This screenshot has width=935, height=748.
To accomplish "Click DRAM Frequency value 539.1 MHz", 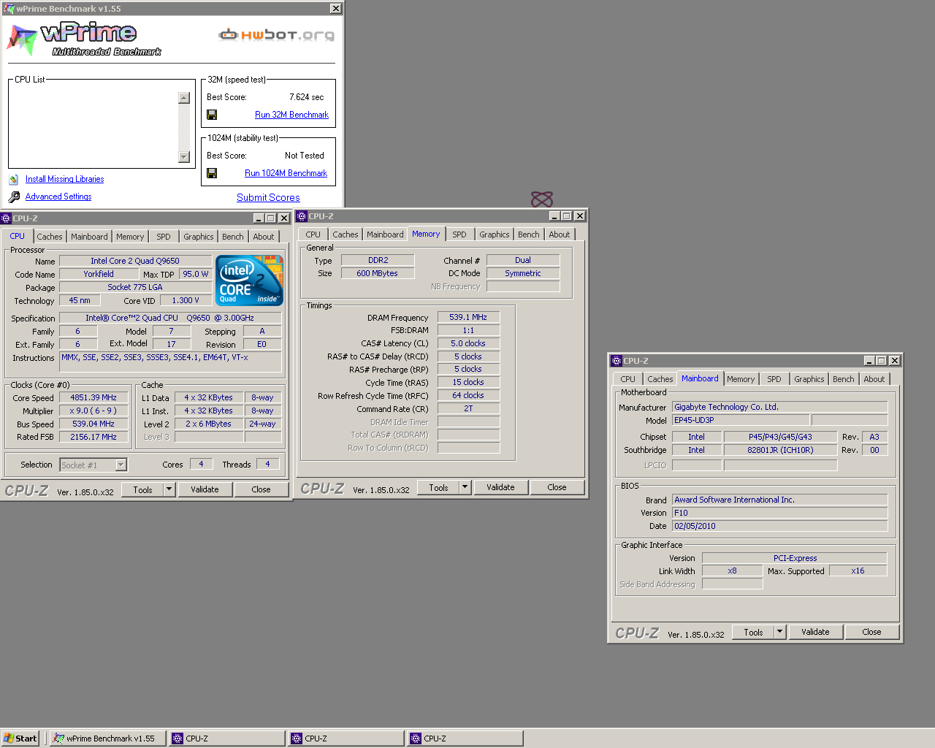I will click(x=468, y=317).
